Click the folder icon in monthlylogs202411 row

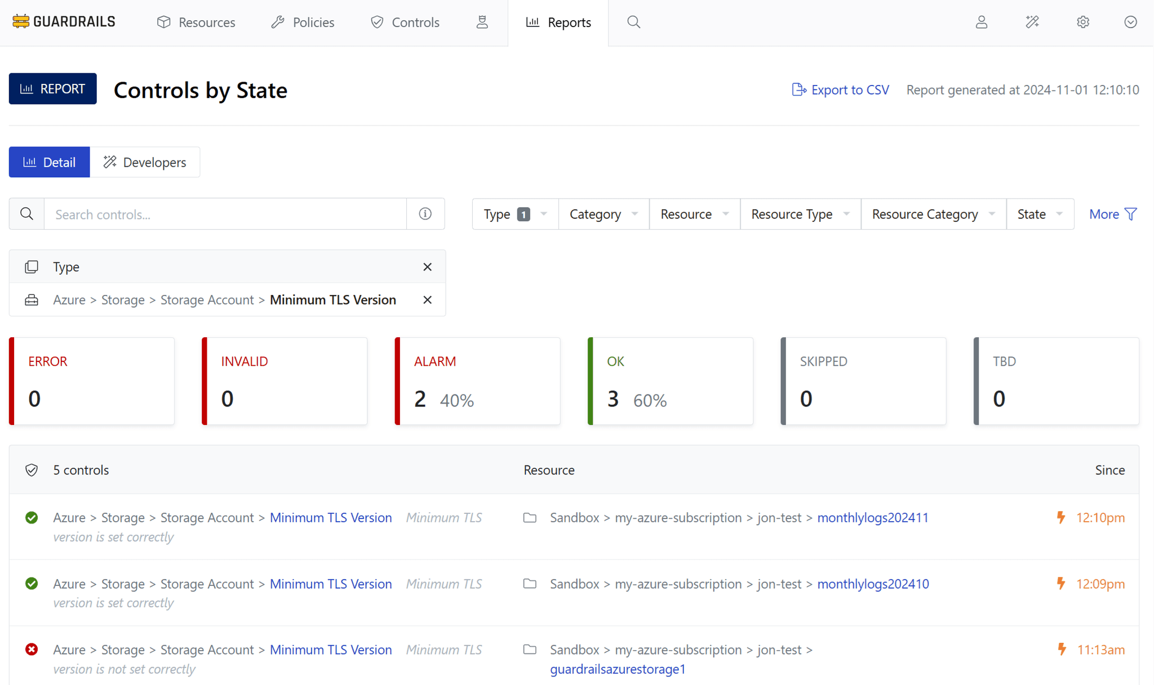pos(530,518)
